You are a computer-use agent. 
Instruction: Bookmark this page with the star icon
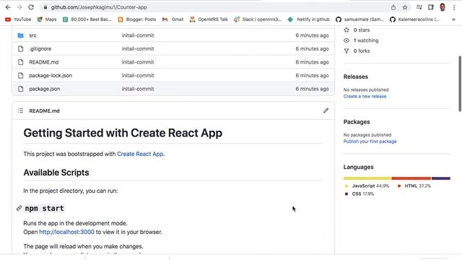coord(405,7)
